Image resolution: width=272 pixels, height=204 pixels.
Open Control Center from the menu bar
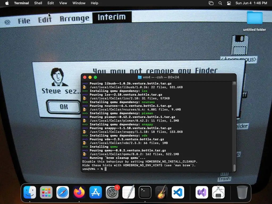(x=229, y=3)
